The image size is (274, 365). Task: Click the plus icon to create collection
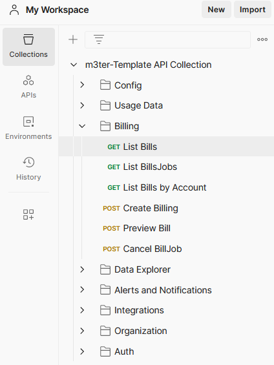[x=73, y=39]
